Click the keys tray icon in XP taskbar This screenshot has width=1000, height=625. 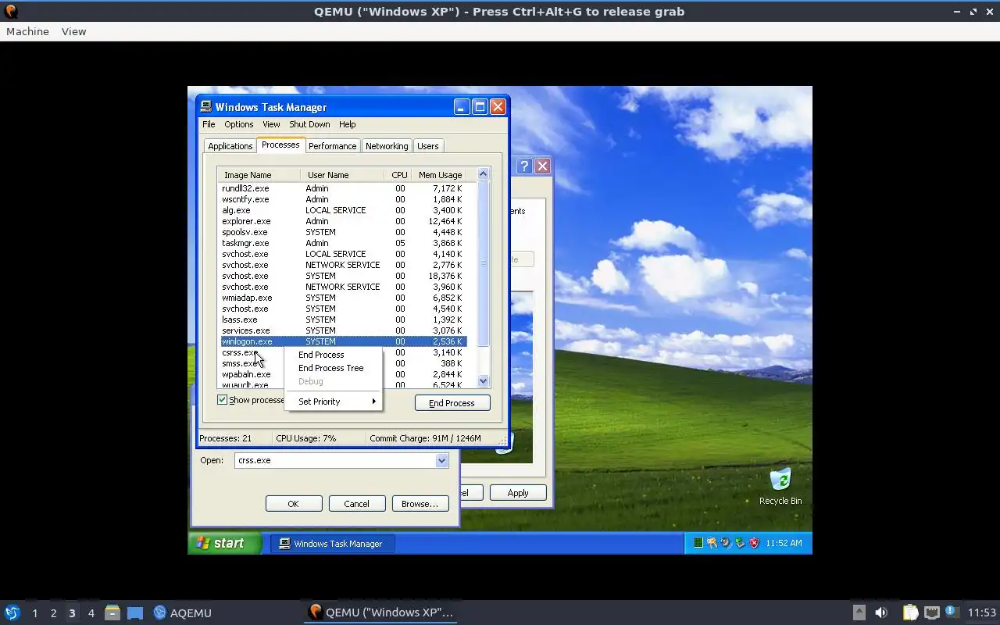pos(712,543)
